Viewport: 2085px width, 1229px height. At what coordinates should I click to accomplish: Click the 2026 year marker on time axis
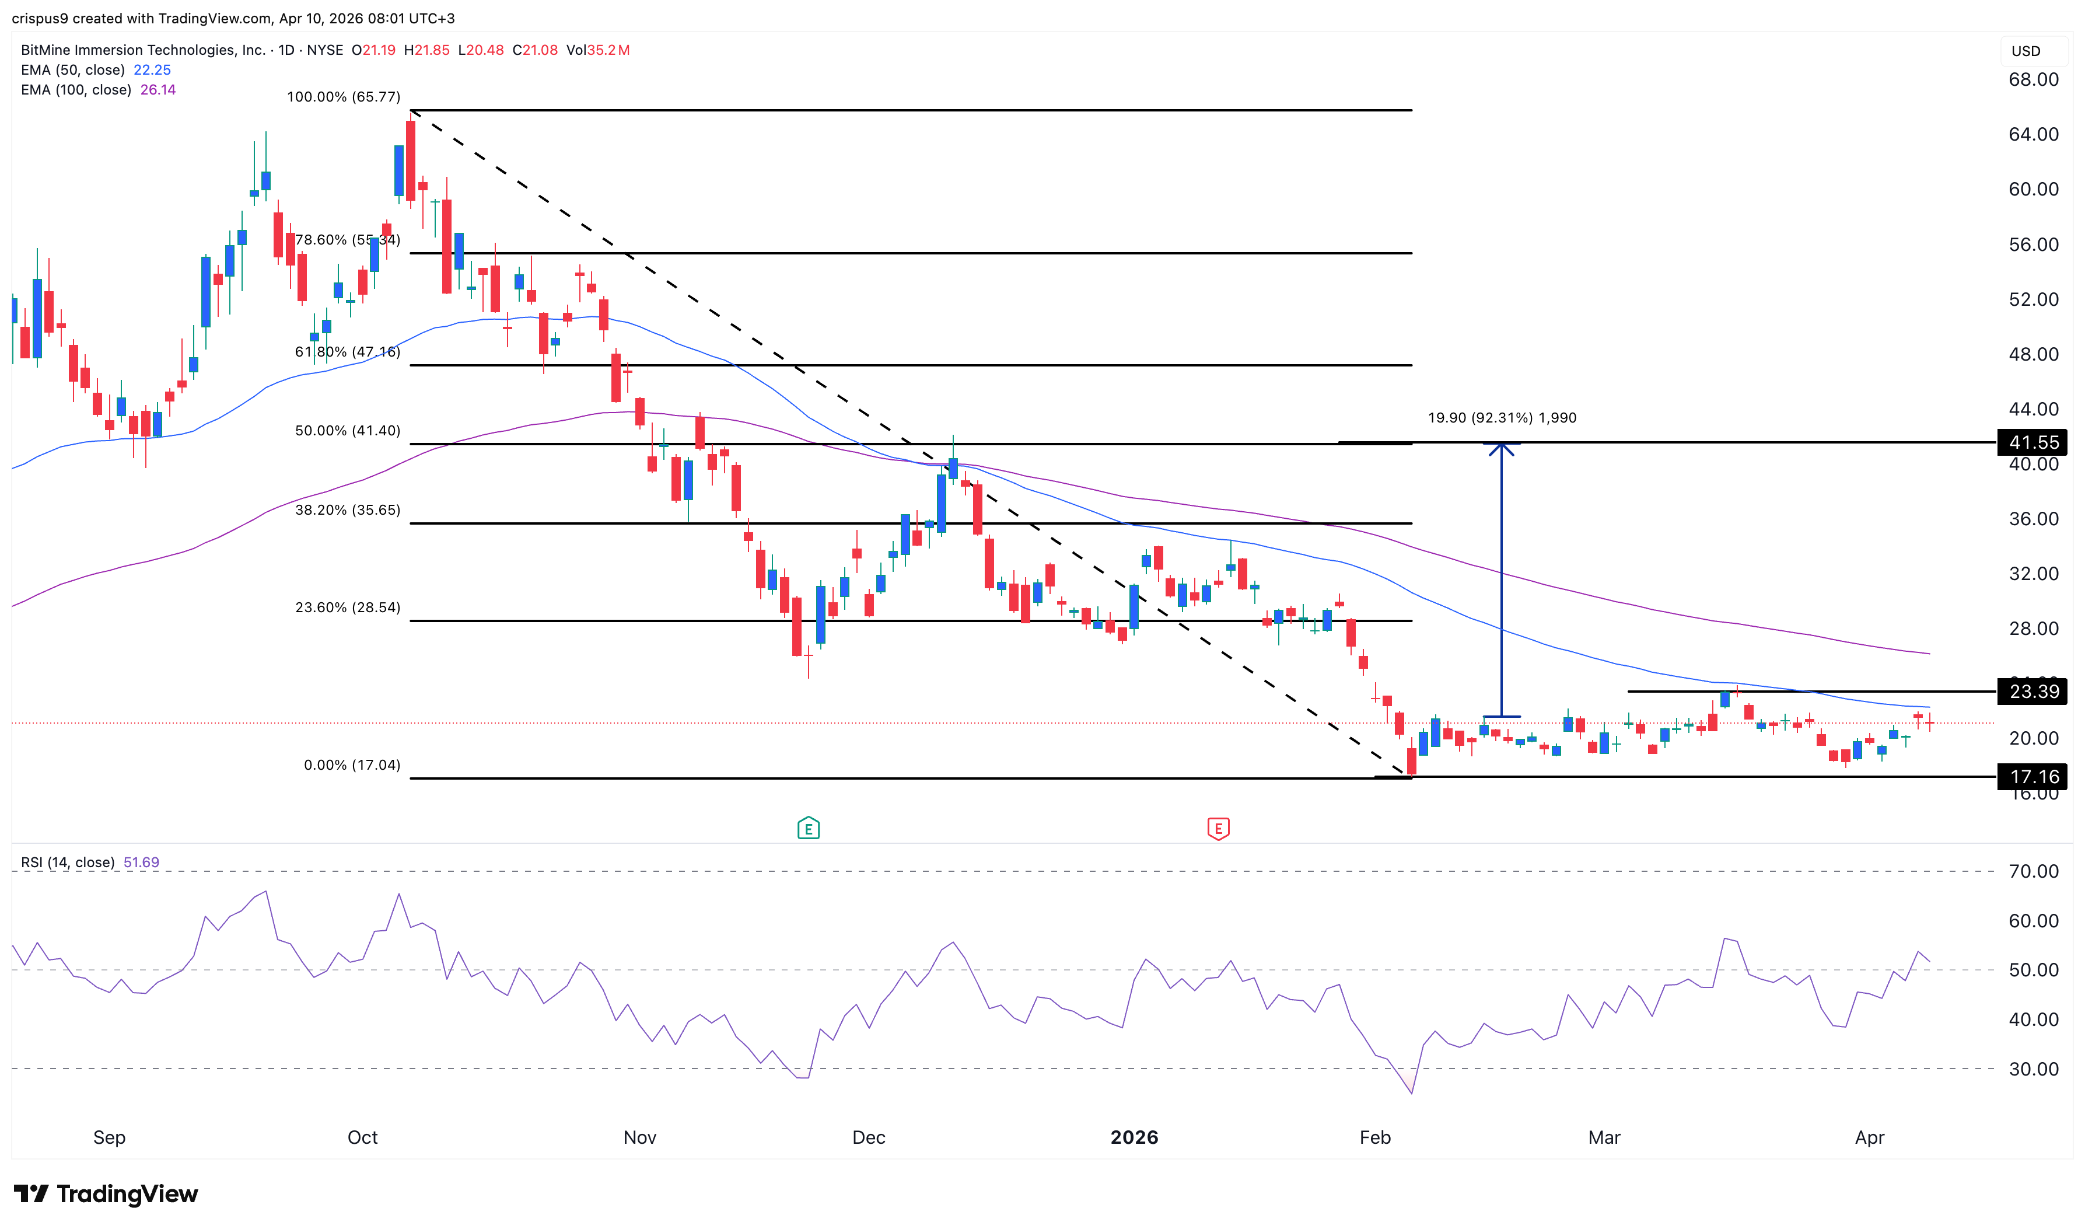coord(1134,1137)
